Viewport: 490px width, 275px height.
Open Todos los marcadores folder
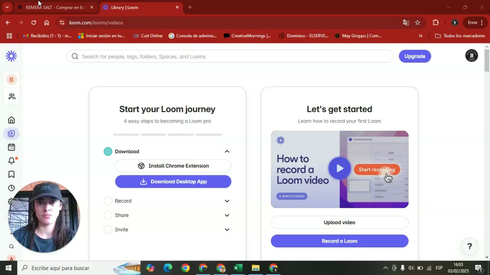460,36
